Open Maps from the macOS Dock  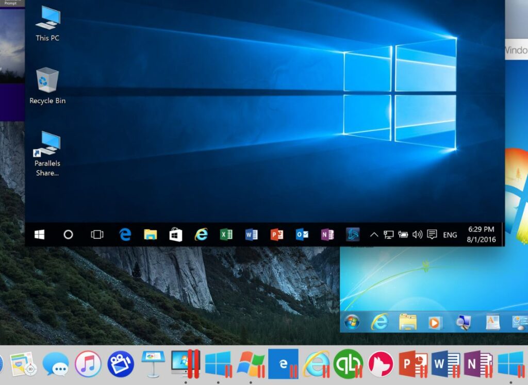click(x=23, y=364)
